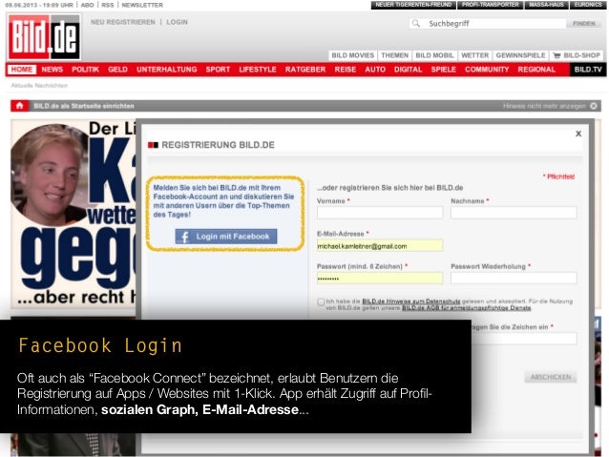Click the LOGIN link in header
609x457 pixels.
[x=178, y=22]
